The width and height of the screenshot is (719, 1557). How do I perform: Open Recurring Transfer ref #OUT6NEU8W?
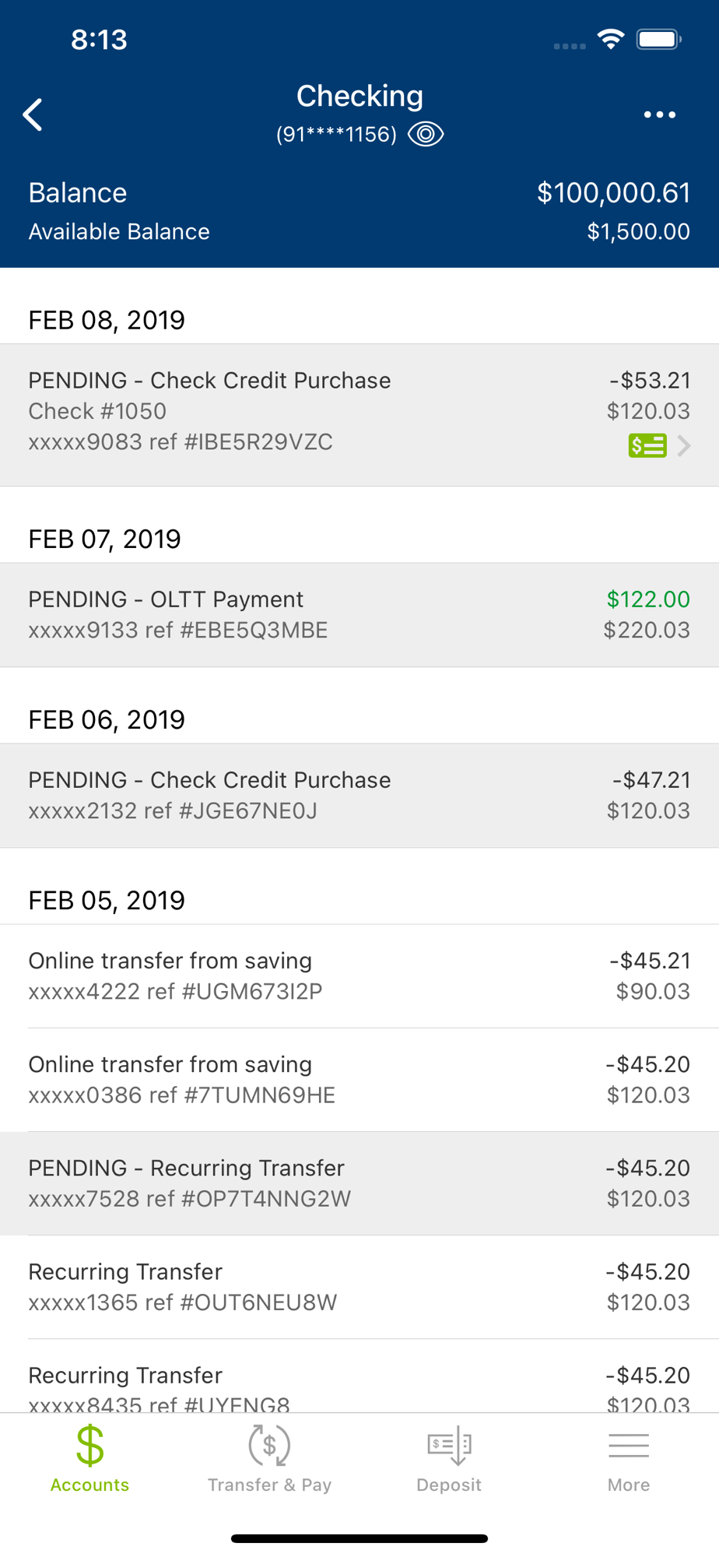coord(359,1286)
